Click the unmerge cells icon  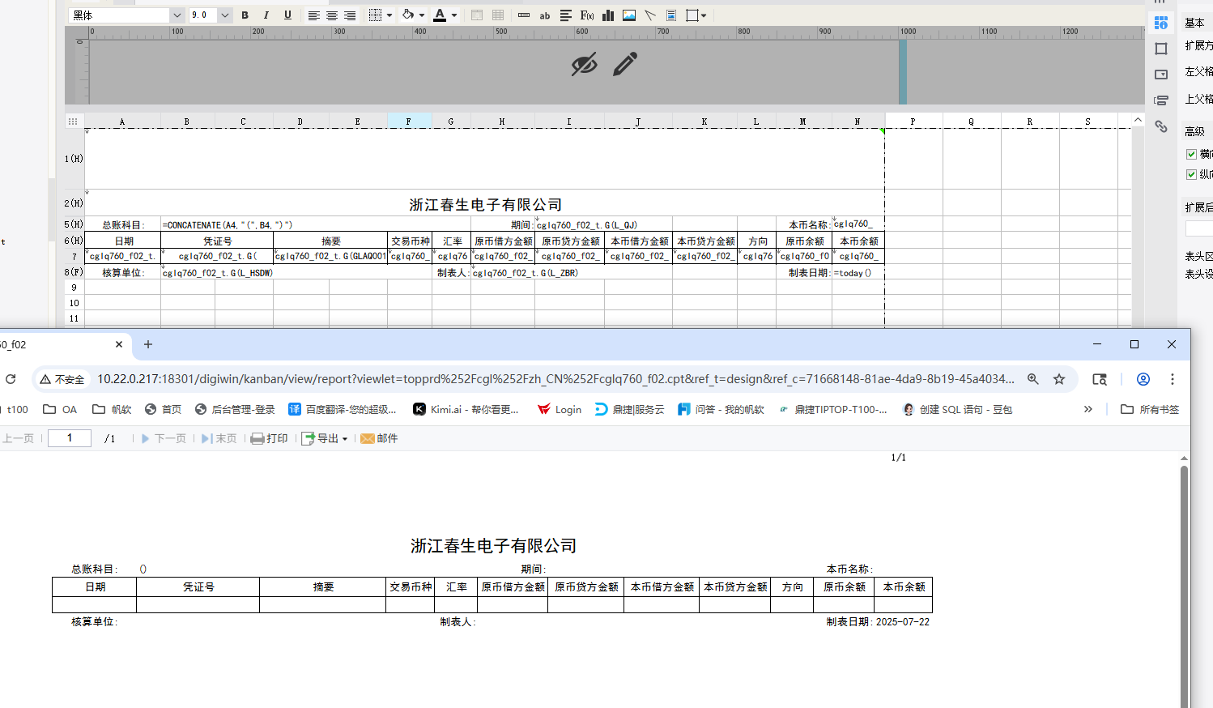coord(498,15)
